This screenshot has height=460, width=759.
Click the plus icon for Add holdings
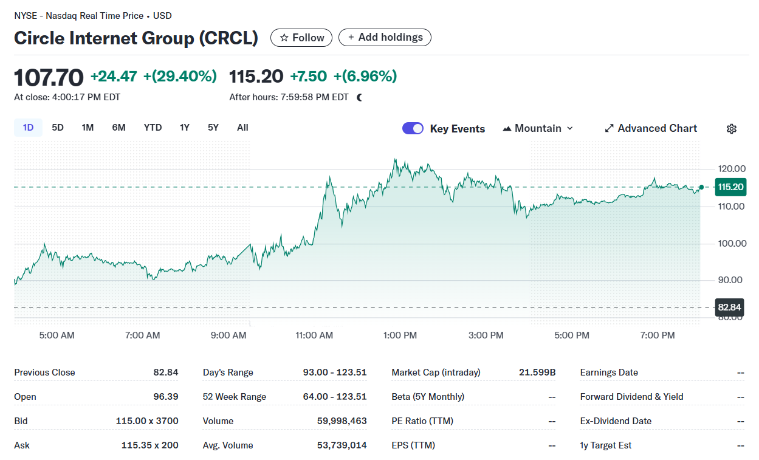[x=351, y=38]
